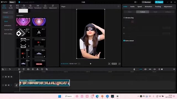Viewport: 177px width, 99px height.
Task: Click the Mirror flip icon
Action: coord(37,69)
